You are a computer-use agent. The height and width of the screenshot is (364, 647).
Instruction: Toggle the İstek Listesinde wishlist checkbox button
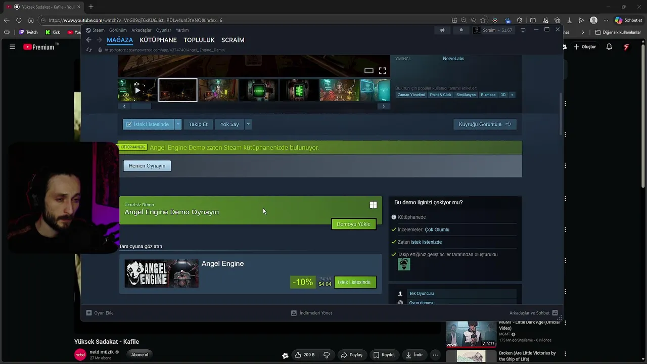click(x=148, y=124)
